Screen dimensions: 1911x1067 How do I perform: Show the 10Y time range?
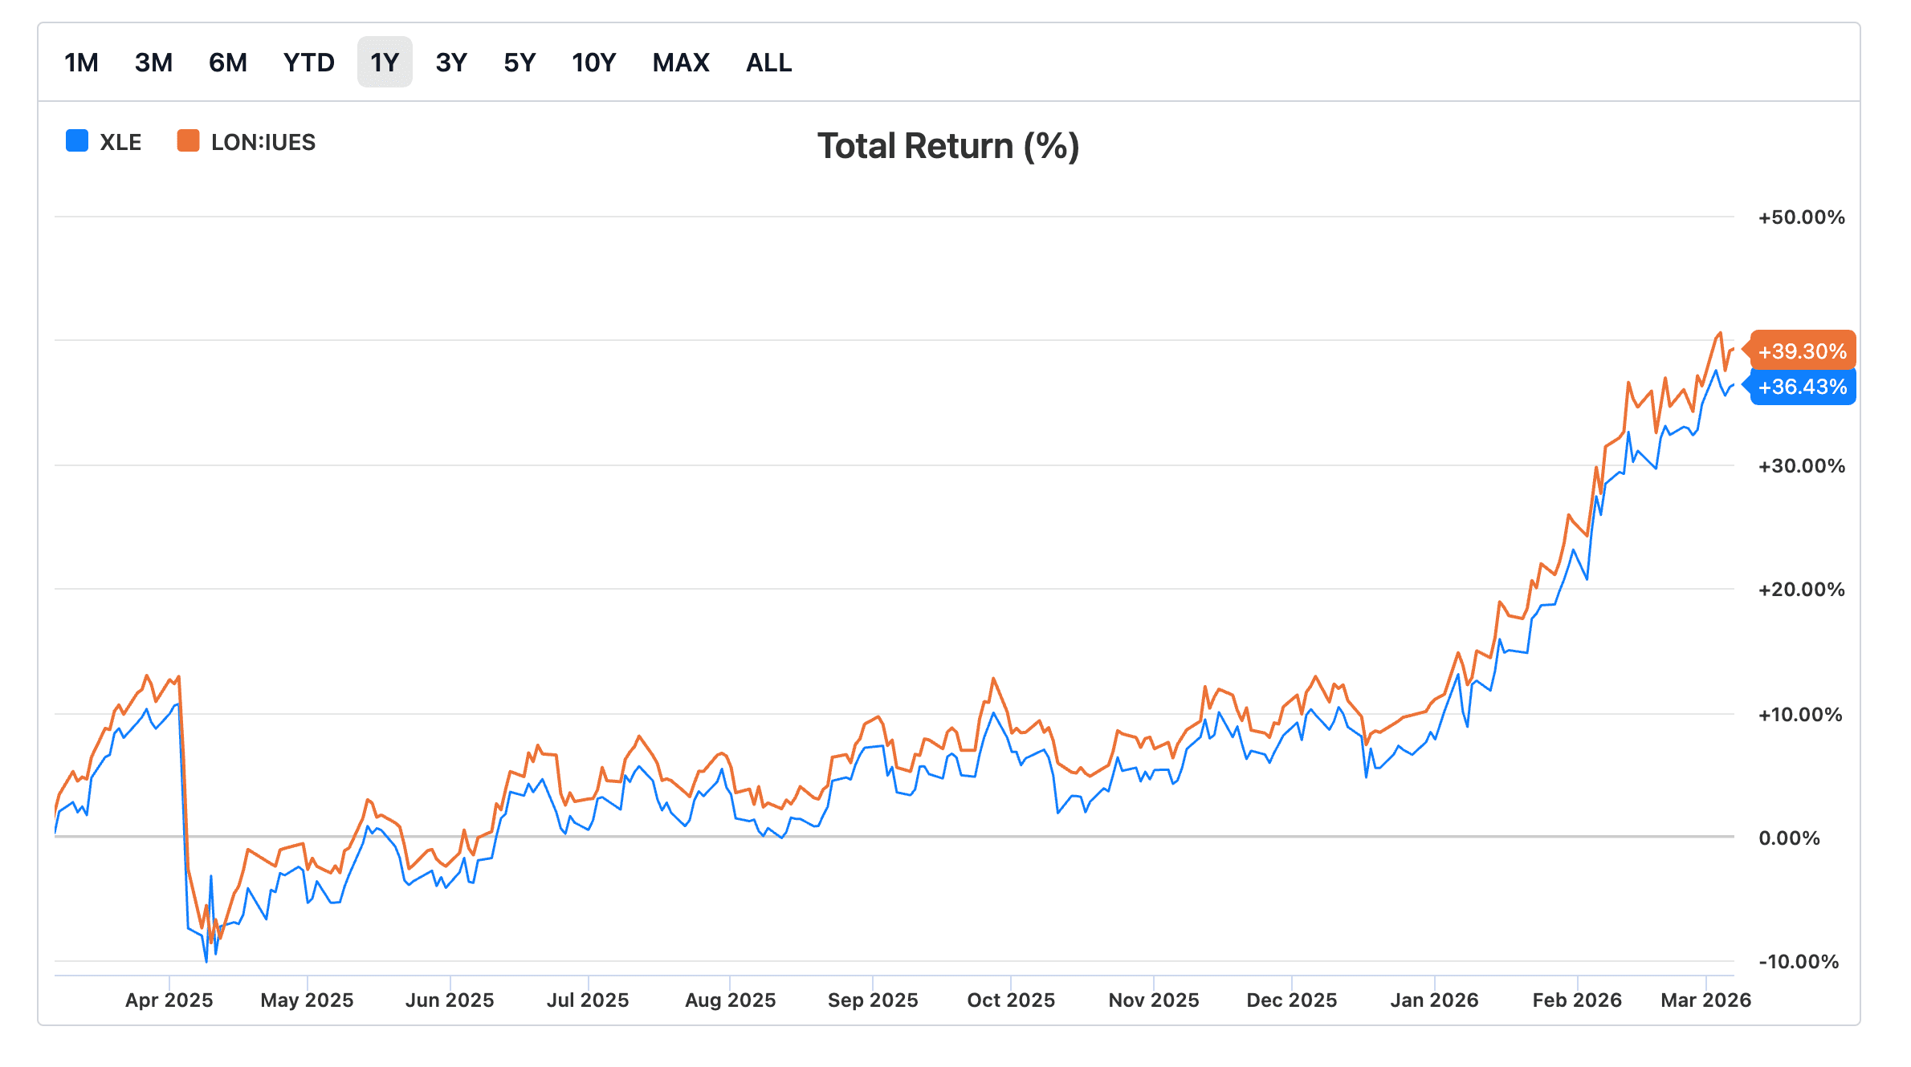pos(593,63)
